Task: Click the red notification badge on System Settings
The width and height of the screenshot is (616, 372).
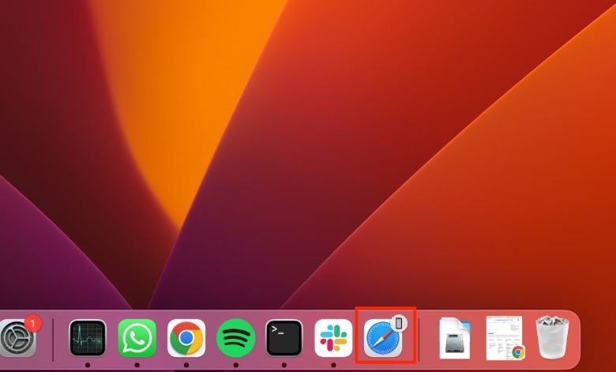Action: click(32, 322)
